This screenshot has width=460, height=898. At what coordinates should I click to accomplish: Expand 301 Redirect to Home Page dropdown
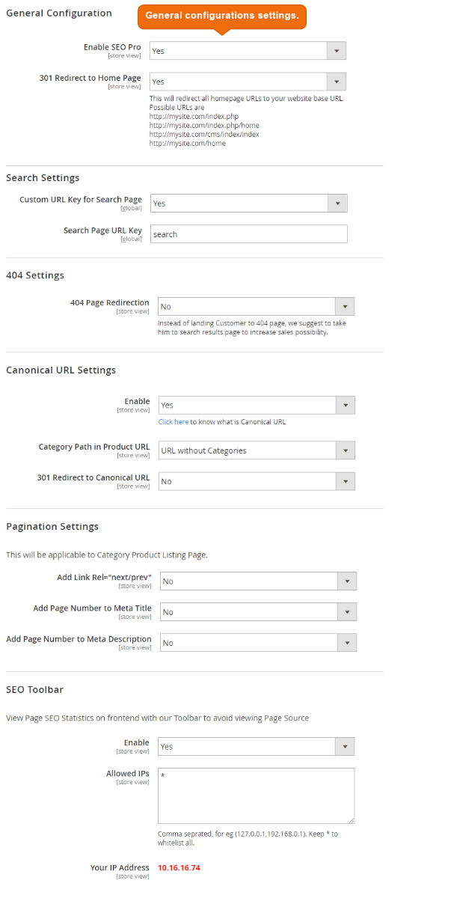[248, 82]
